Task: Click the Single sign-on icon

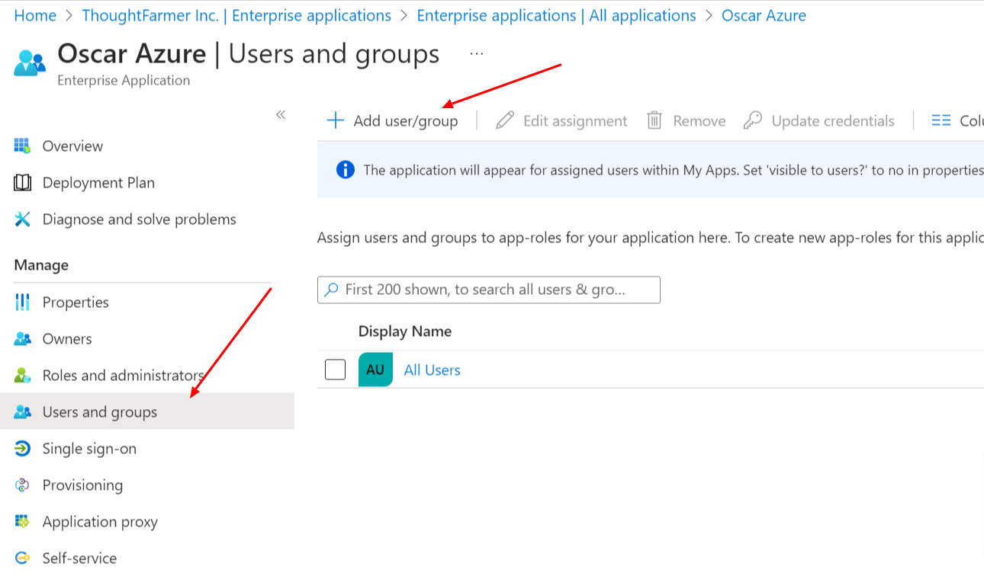Action: (23, 449)
